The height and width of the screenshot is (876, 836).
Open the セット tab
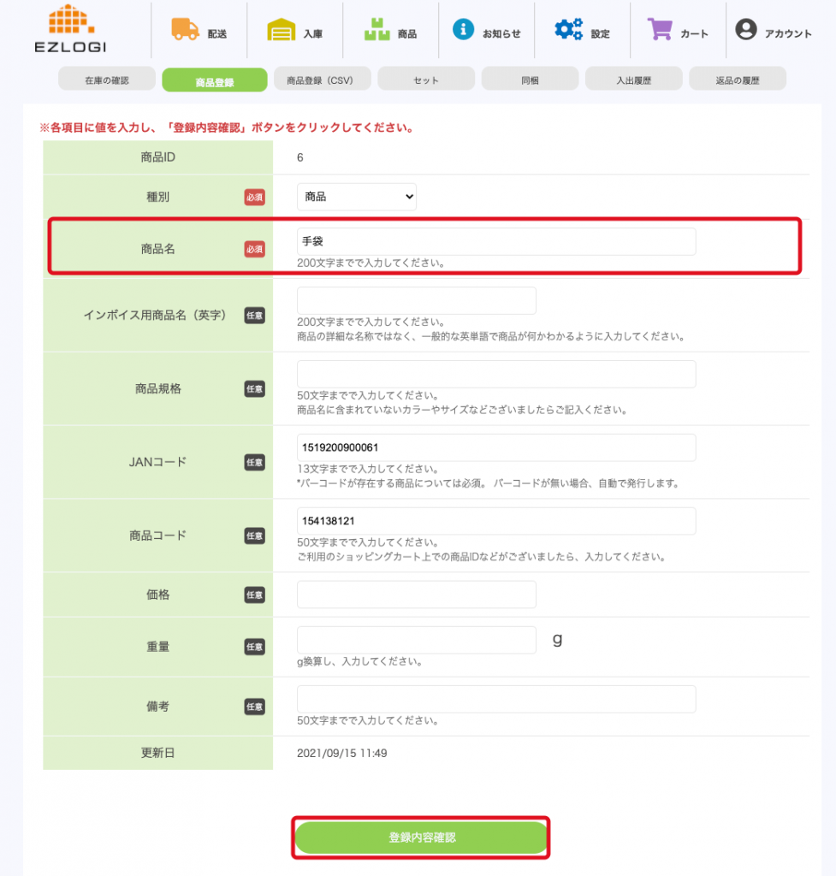[x=425, y=80]
